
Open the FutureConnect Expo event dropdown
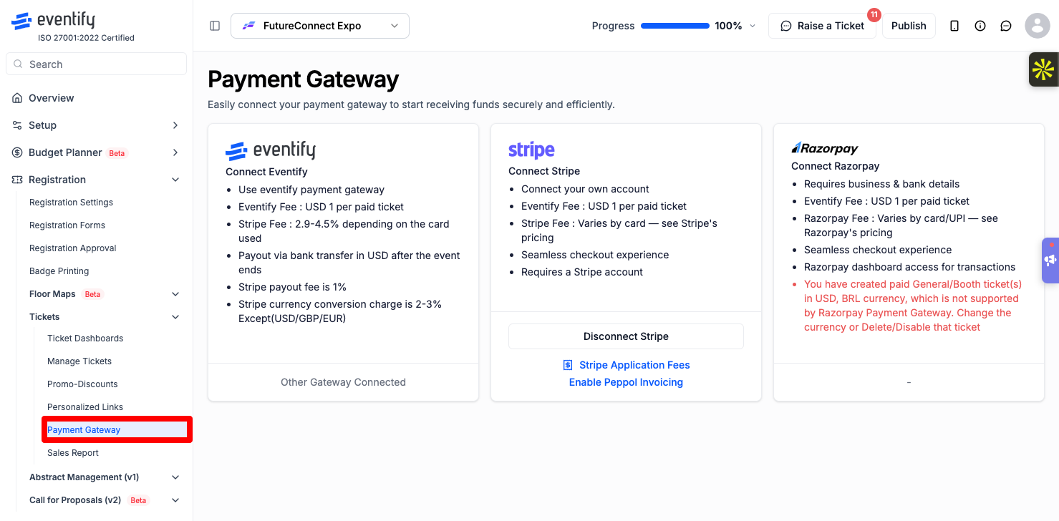point(320,26)
